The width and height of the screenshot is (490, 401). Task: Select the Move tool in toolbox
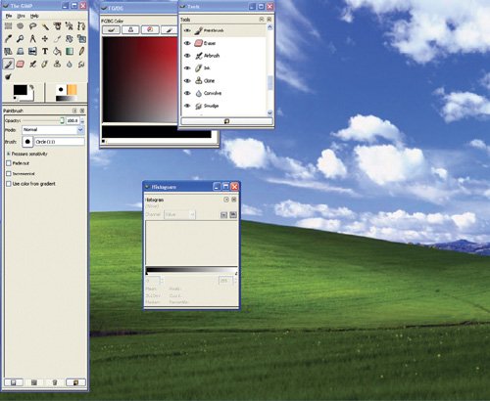45,39
